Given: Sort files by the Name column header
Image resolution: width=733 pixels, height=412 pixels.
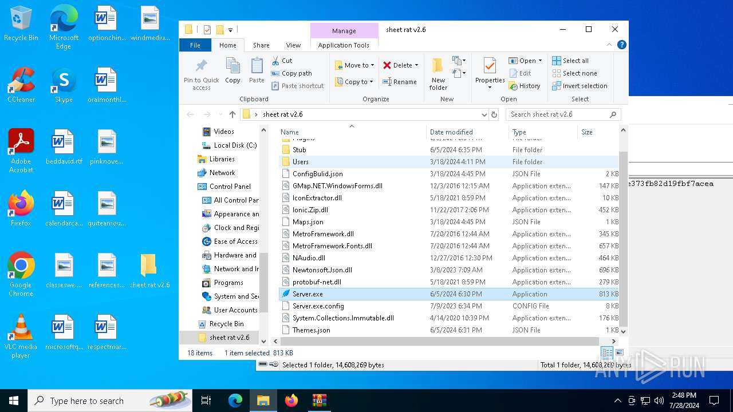Looking at the screenshot, I should (x=352, y=132).
